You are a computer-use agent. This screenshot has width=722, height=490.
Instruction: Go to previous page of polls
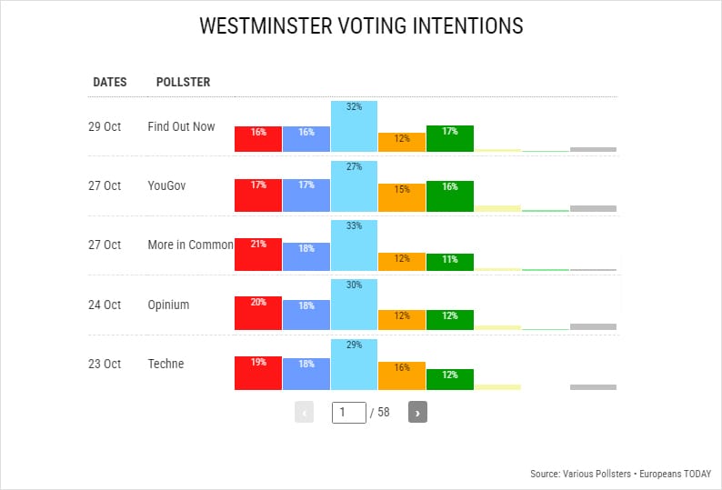(304, 412)
